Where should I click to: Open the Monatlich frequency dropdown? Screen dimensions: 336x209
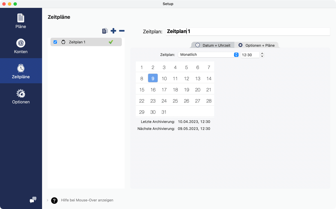[208, 54]
